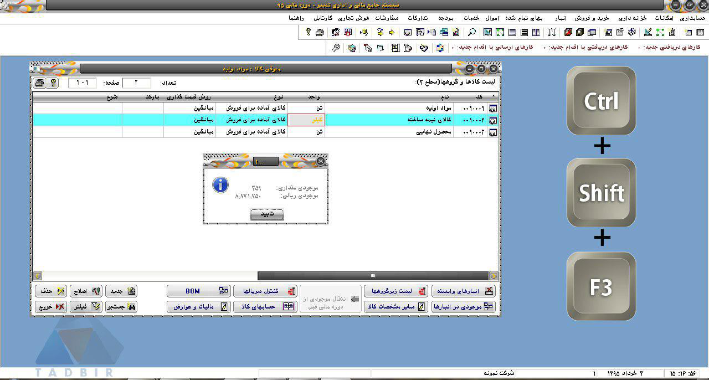Open the بهای تمام شده menu

525,18
